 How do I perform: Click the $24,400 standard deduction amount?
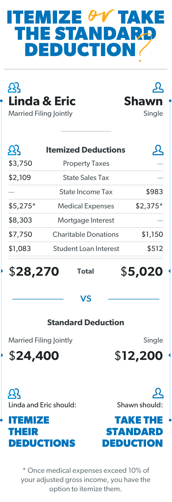(34, 356)
